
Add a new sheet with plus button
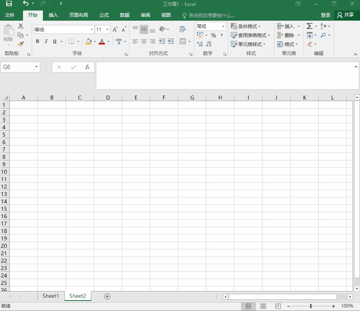(x=107, y=297)
